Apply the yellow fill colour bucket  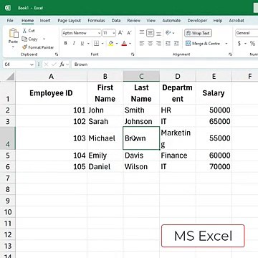[x=111, y=43]
